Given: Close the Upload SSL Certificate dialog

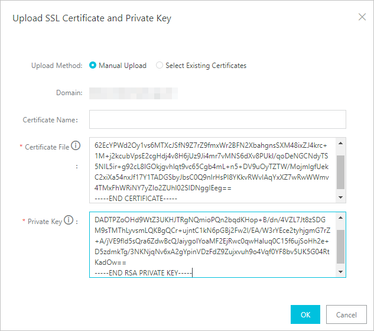Looking at the screenshot, I should point(362,17).
